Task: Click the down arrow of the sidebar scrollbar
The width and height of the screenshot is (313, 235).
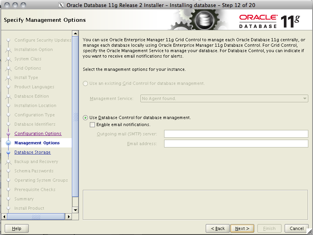Action: pos(75,210)
